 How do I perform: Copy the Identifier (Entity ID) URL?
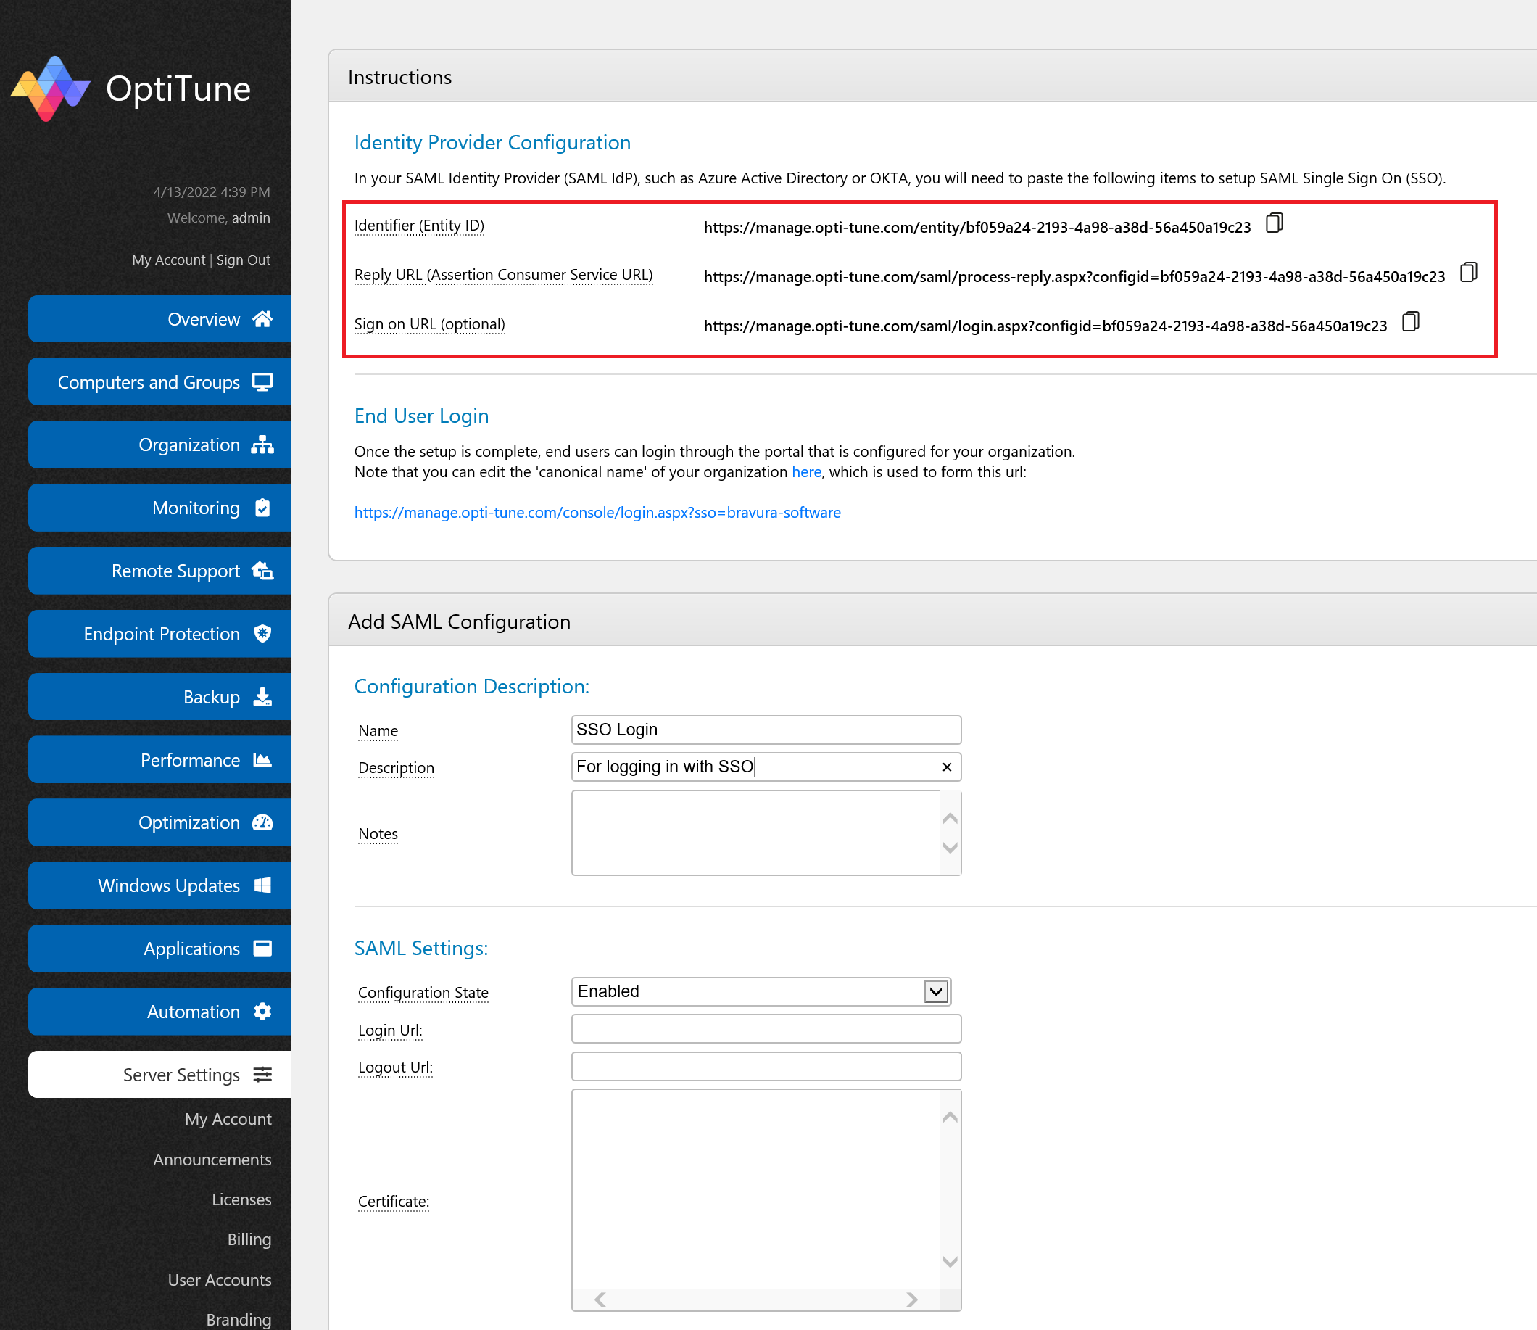pos(1274,223)
